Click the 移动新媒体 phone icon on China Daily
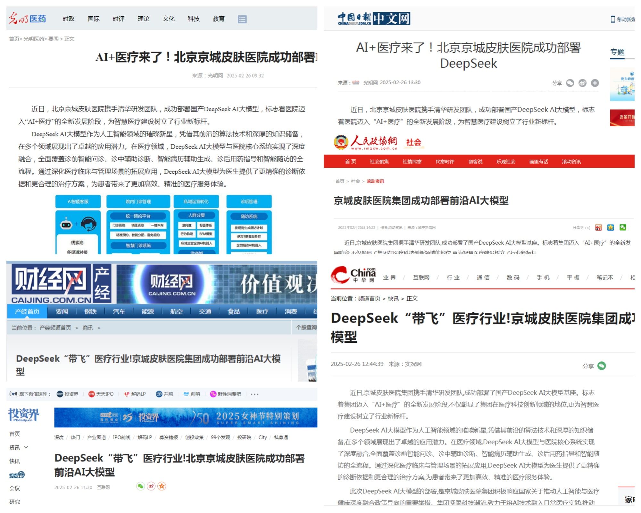The image size is (641, 513). click(x=612, y=19)
